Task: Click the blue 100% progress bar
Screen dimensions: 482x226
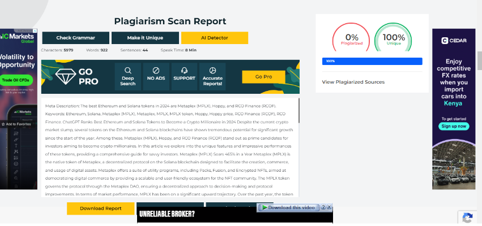Action: pyautogui.click(x=372, y=61)
